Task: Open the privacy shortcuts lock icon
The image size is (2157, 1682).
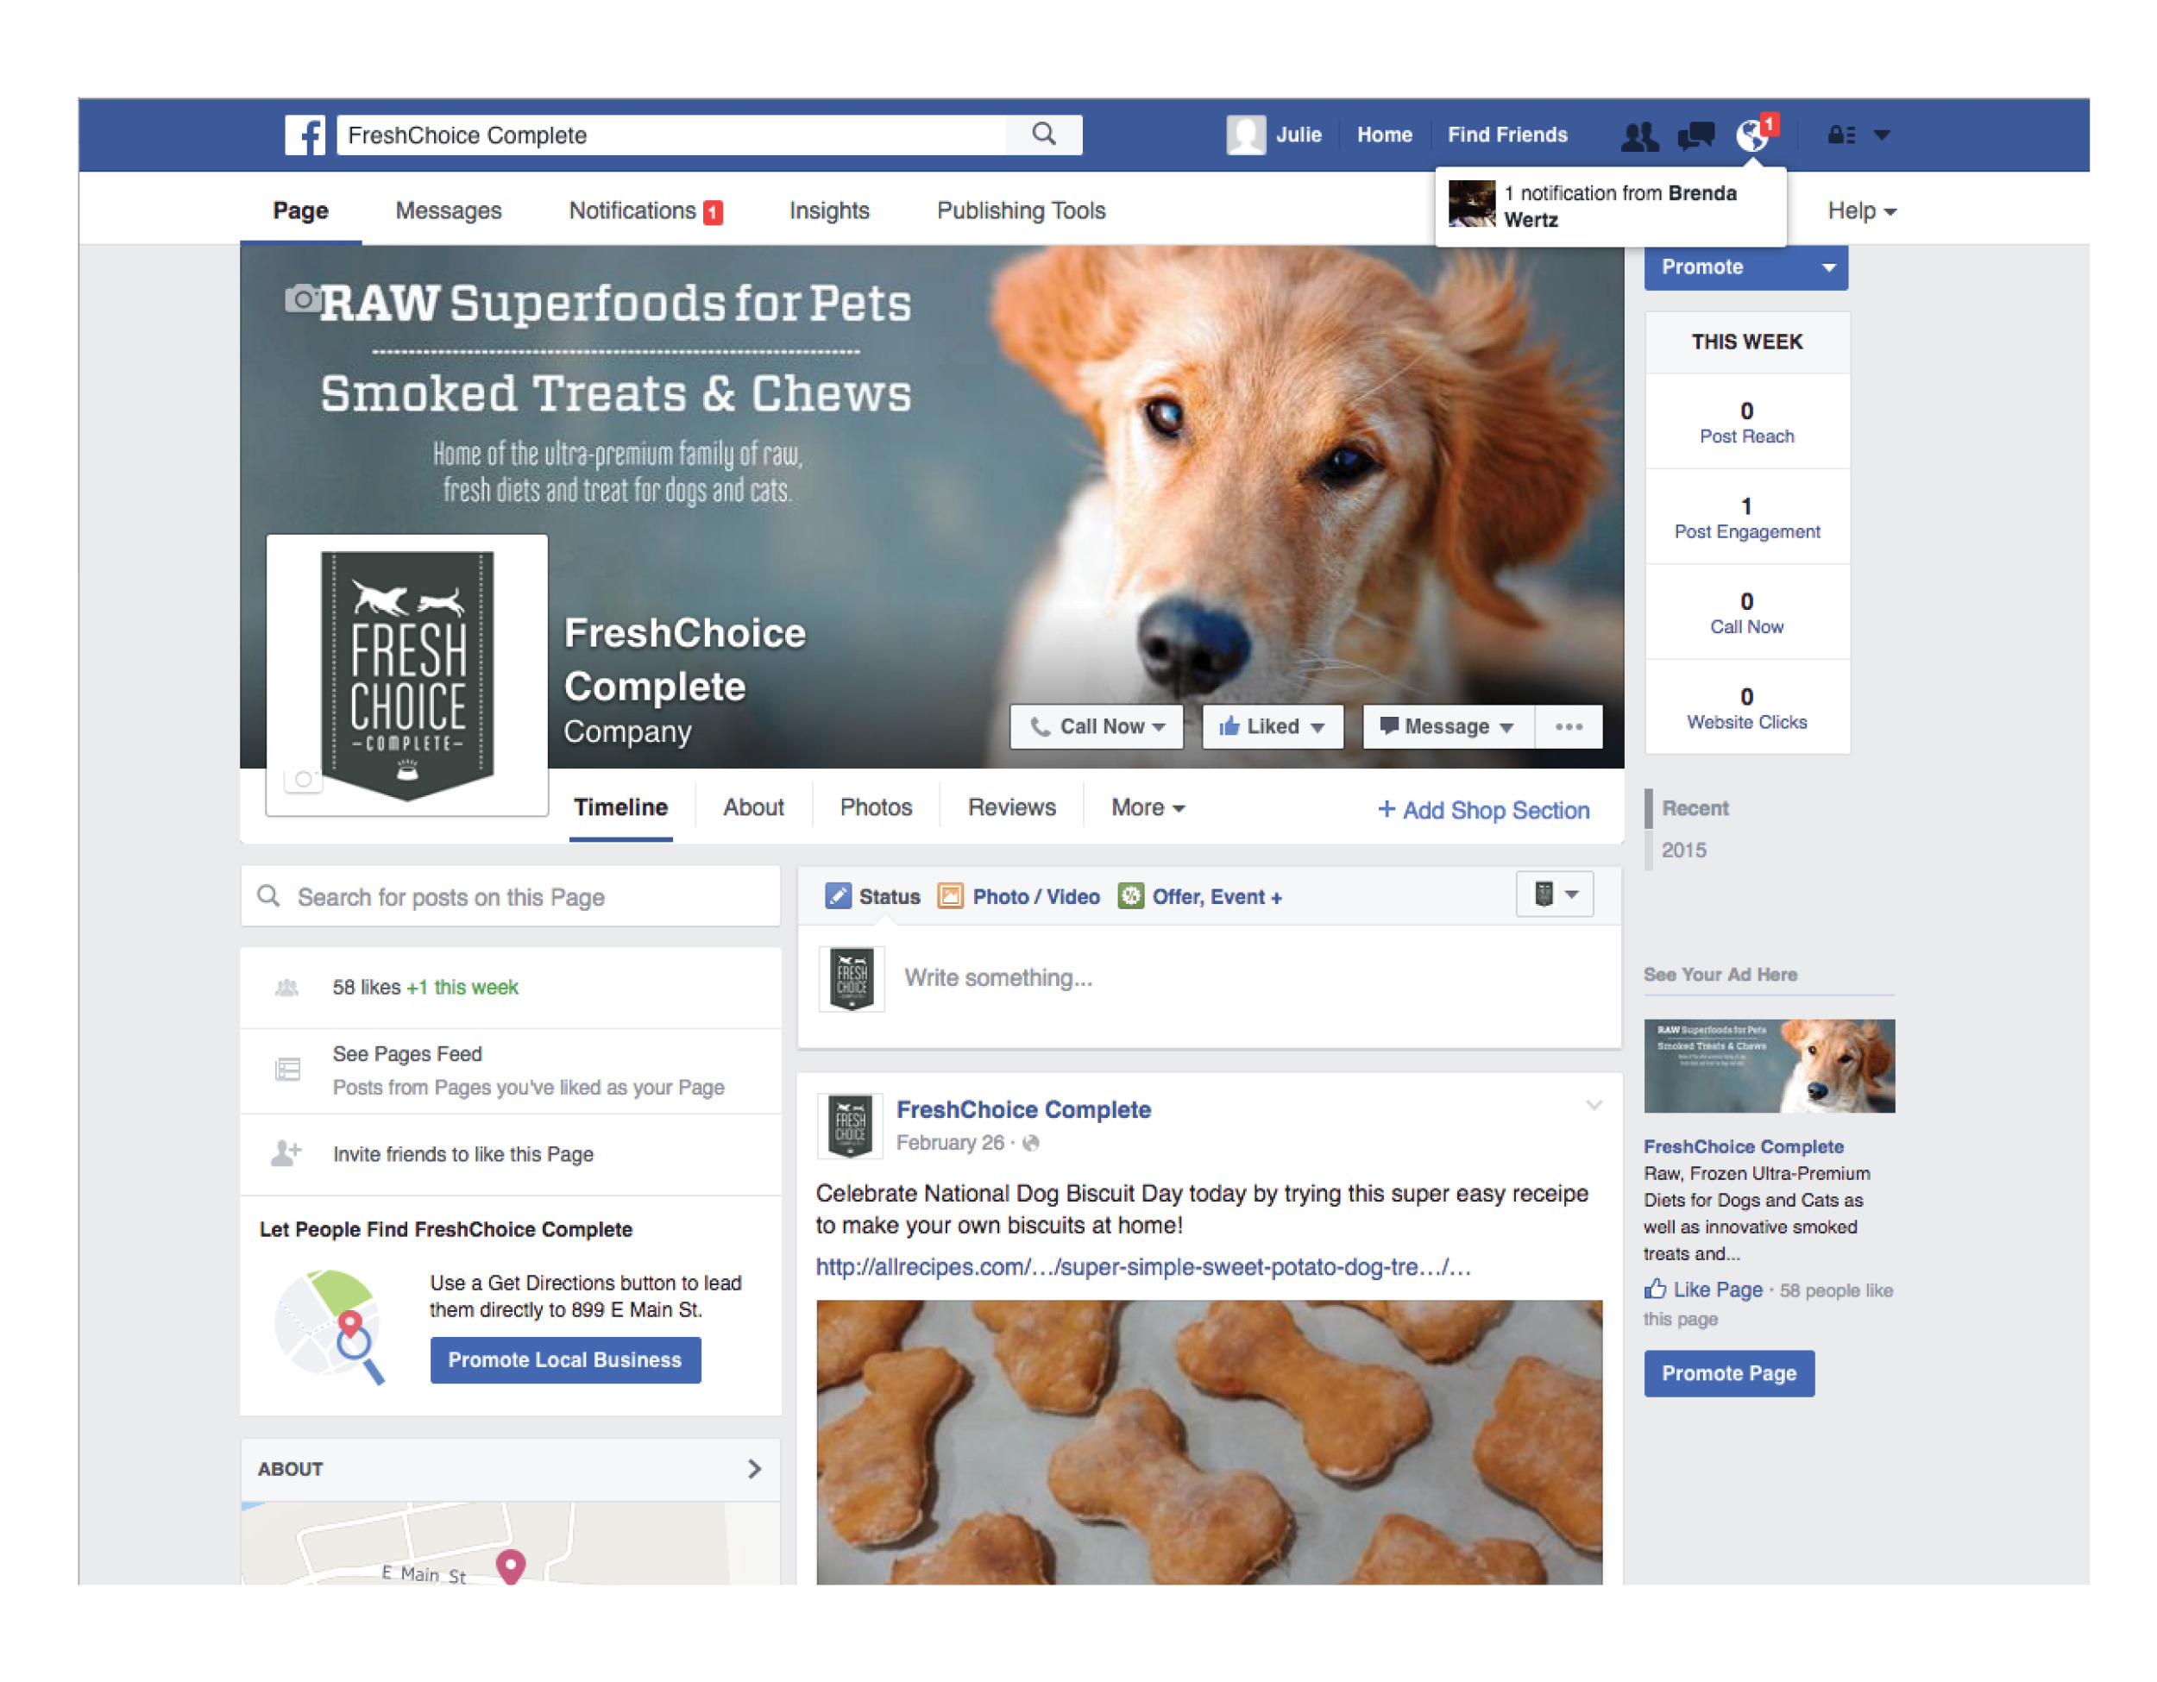Action: (x=1841, y=135)
